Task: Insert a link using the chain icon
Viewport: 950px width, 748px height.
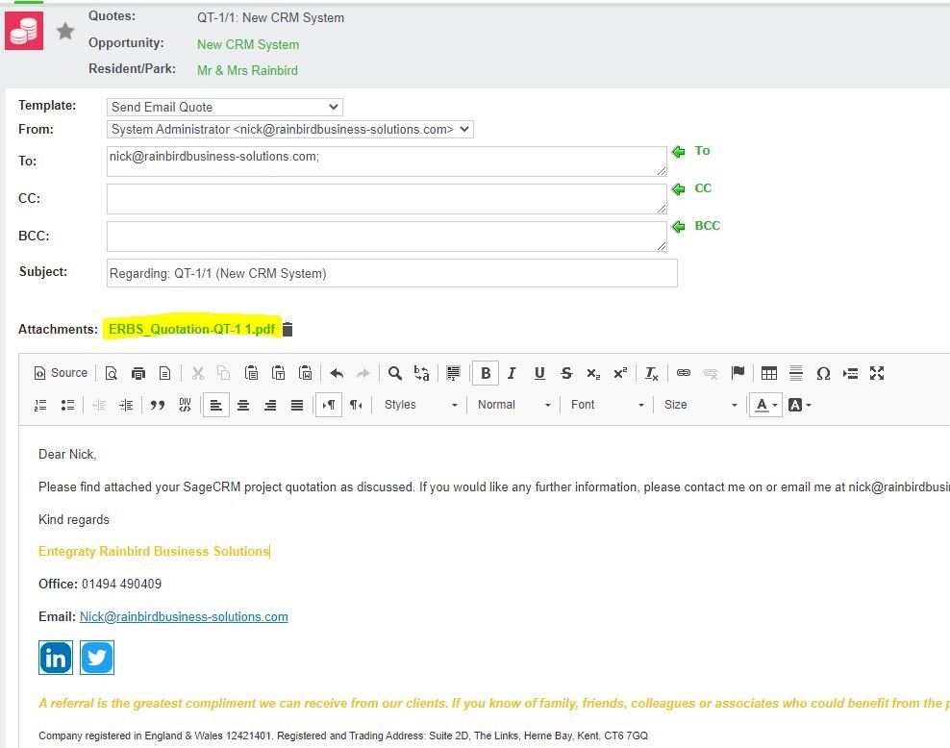Action: (x=684, y=372)
